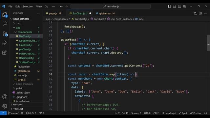Viewport: 210px width, 118px height.
Task: Switch to the page.js tab
Action: pyautogui.click(x=53, y=13)
